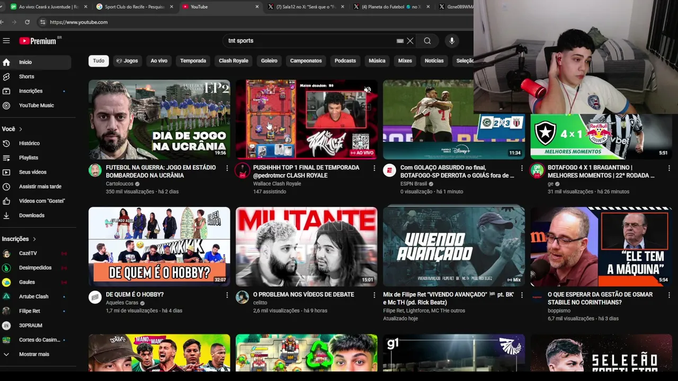Close the YouTube browser tab
This screenshot has height=381, width=678.
coord(257,7)
